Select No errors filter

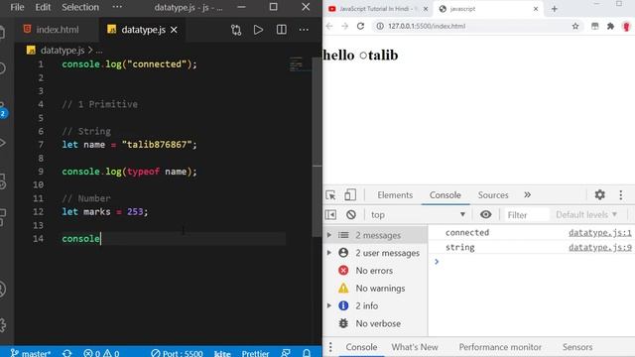[x=374, y=271]
